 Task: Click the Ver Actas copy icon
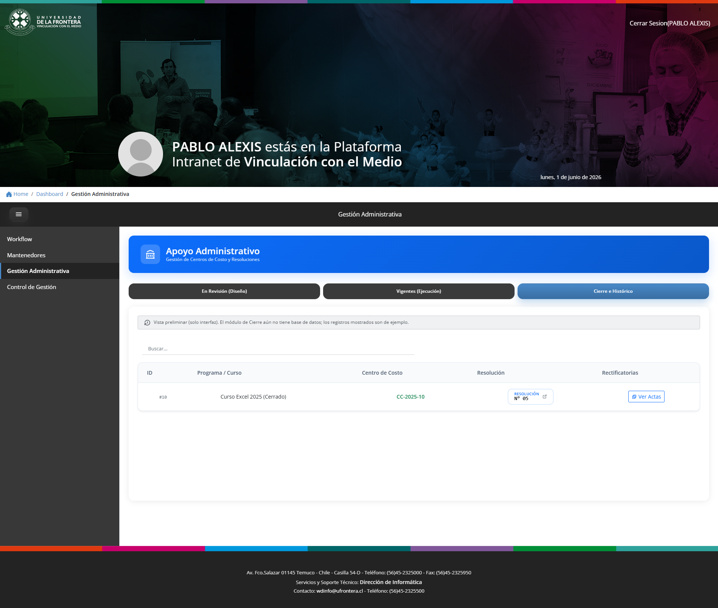pos(634,397)
